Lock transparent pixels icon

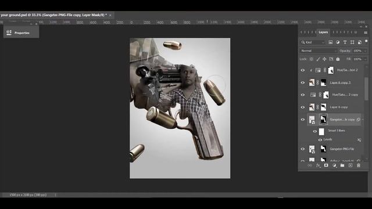312,59
